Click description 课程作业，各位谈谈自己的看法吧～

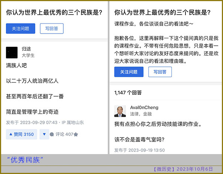click(x=154, y=24)
